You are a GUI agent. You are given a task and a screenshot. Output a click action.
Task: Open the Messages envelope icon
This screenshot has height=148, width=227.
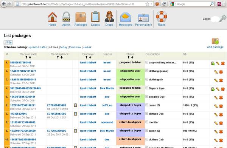126,17
